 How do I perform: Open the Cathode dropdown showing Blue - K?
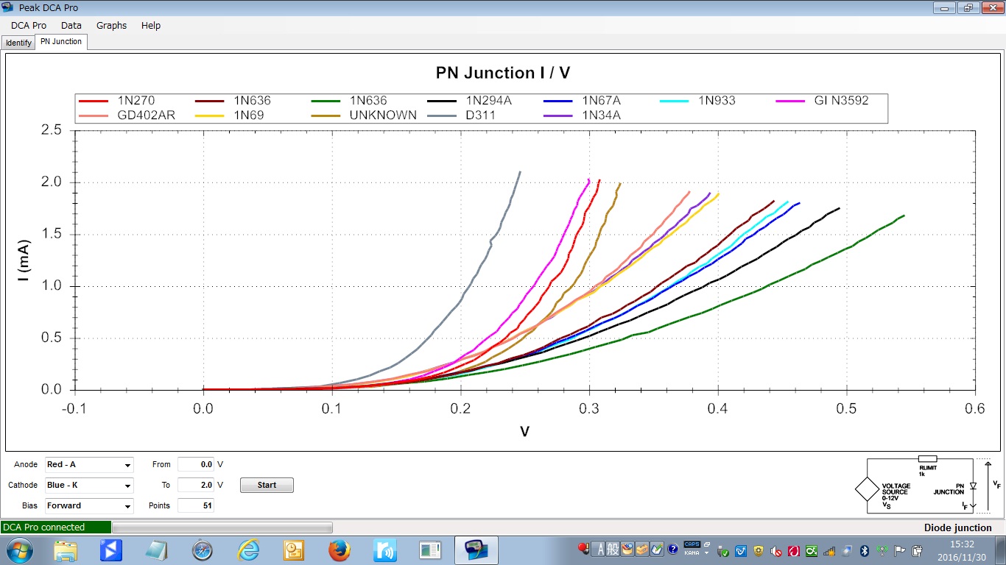point(127,486)
